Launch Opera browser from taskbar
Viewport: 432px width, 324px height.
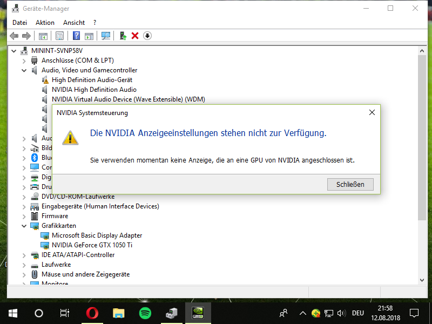tap(92, 313)
